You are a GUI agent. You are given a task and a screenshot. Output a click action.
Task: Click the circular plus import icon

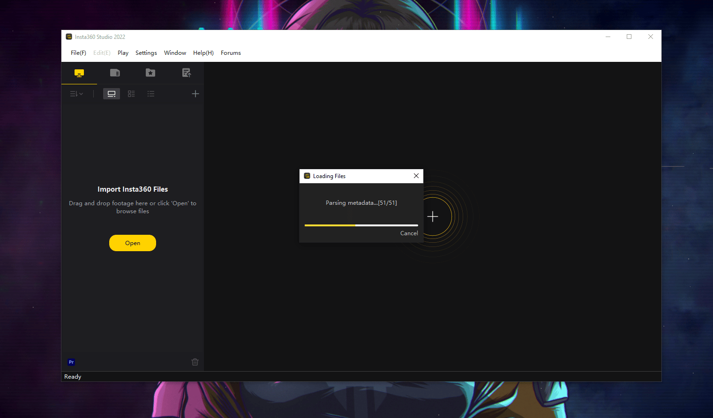433,216
